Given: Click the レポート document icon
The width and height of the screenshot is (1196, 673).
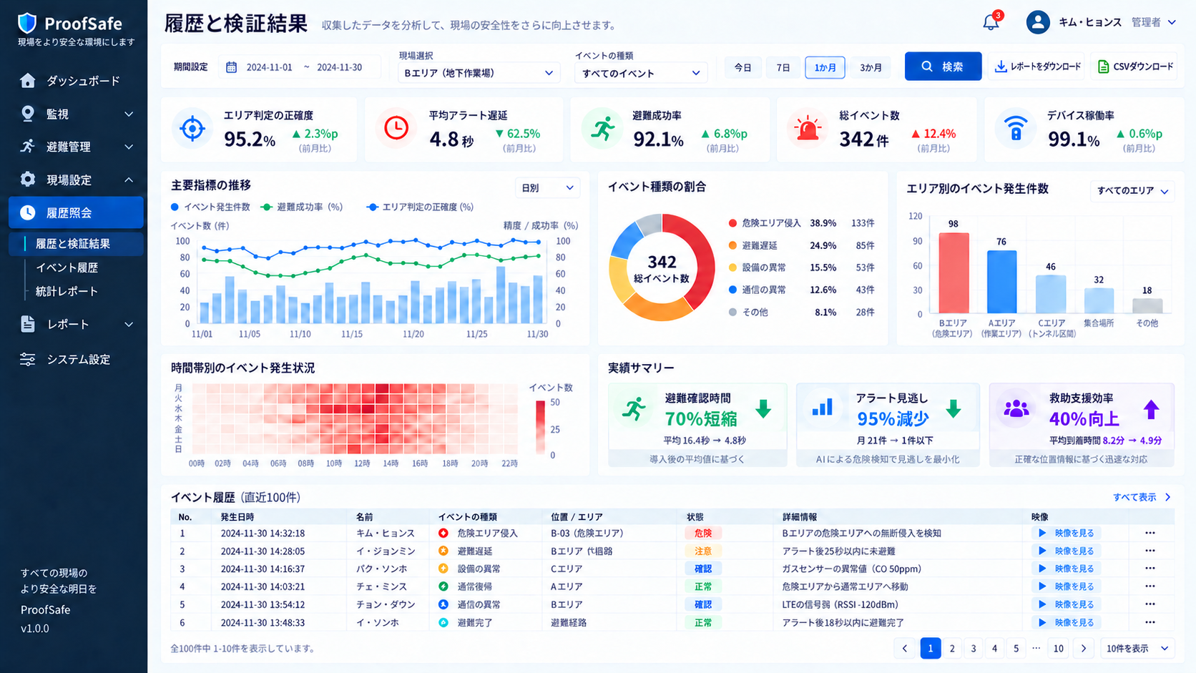Looking at the screenshot, I should pyautogui.click(x=27, y=324).
